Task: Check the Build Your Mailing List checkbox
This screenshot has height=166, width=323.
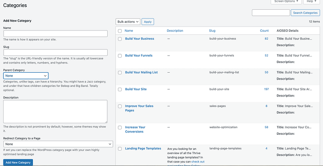Action: [x=120, y=73]
